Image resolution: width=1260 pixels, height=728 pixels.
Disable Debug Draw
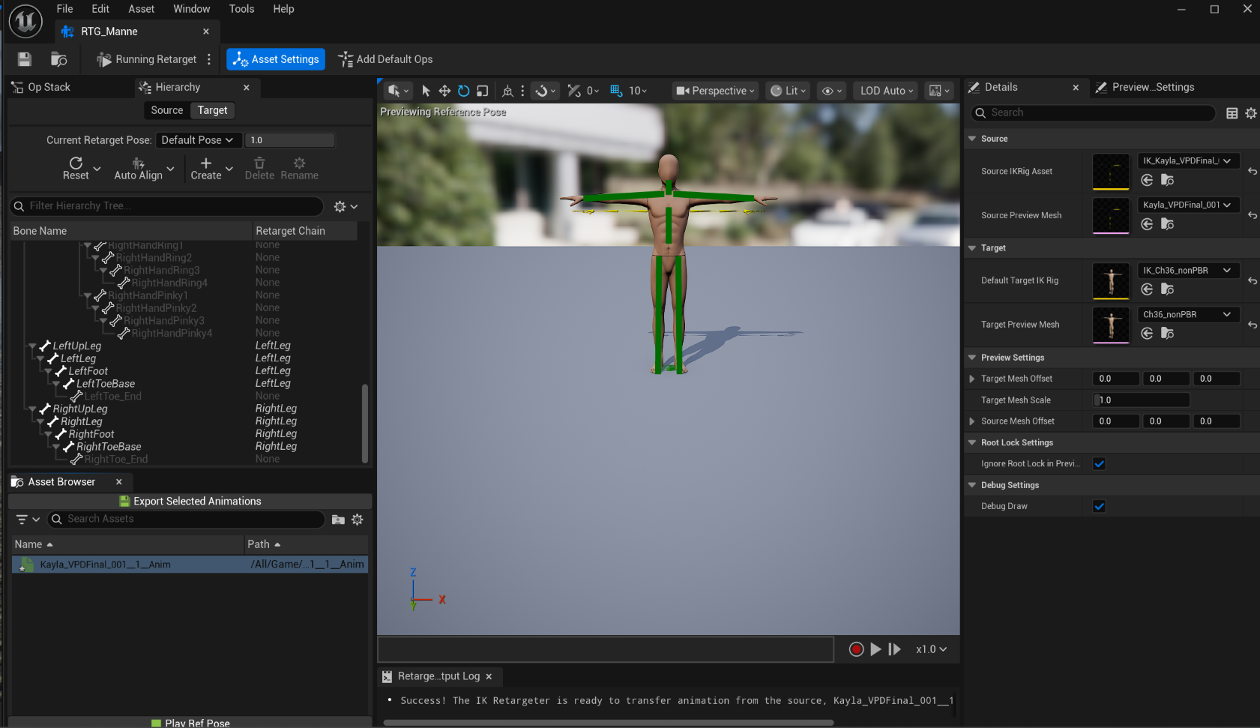1099,505
